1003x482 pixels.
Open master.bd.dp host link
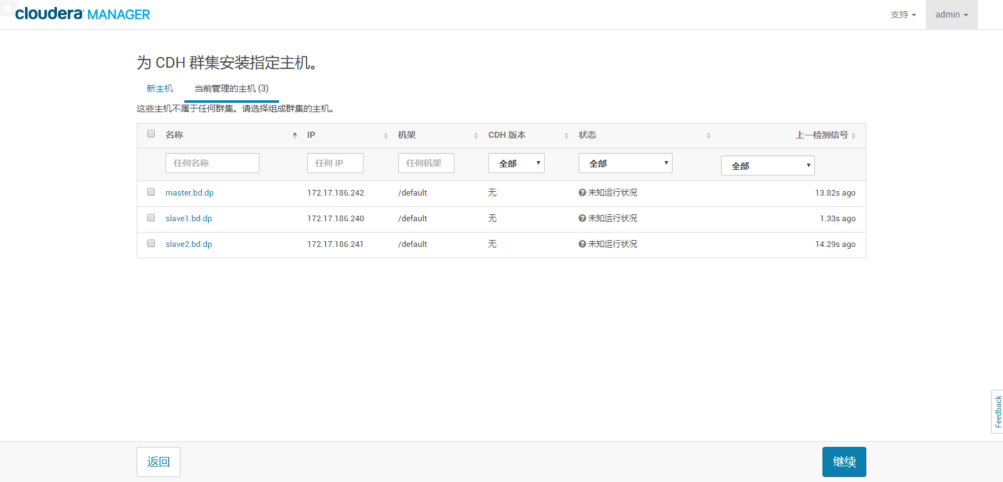[189, 192]
